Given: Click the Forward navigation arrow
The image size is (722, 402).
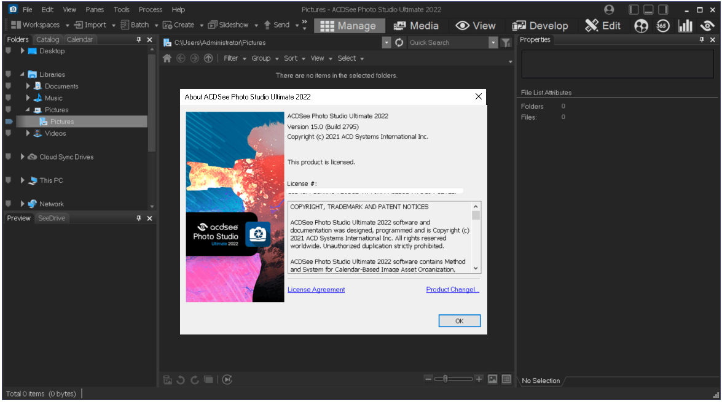Looking at the screenshot, I should point(195,58).
